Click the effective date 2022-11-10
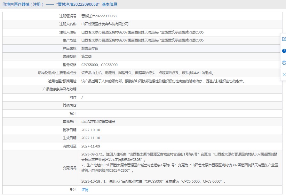286x196 pixels. point(91,138)
